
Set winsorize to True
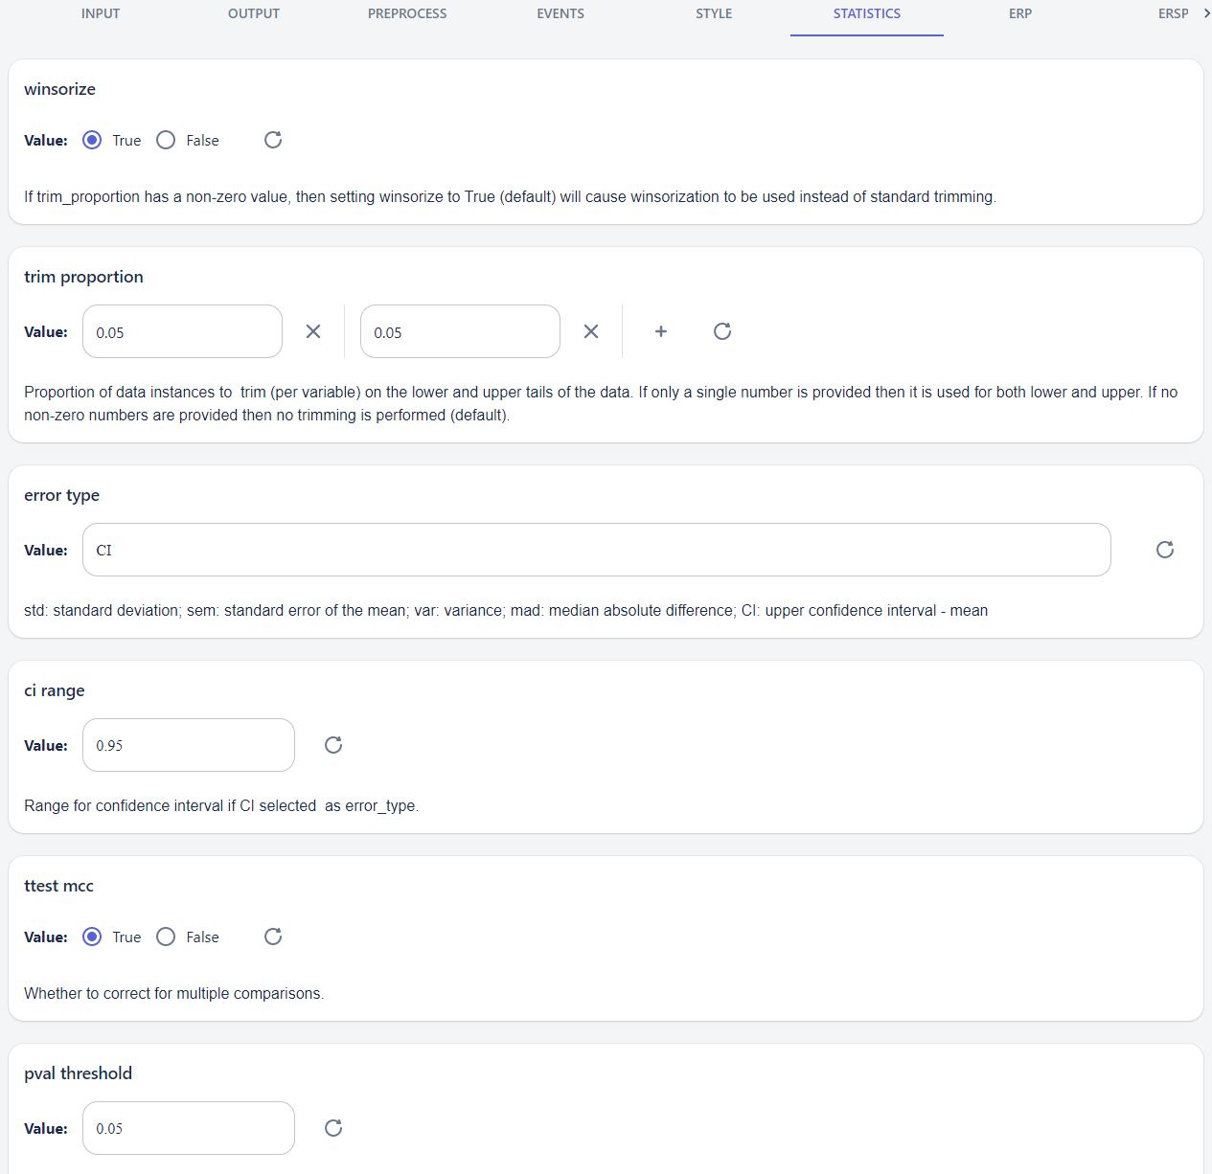coord(92,140)
